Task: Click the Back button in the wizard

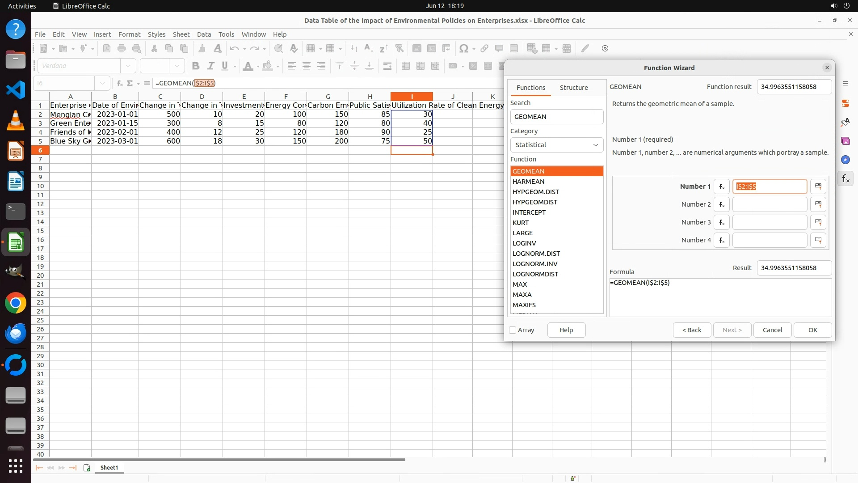Action: (691, 330)
